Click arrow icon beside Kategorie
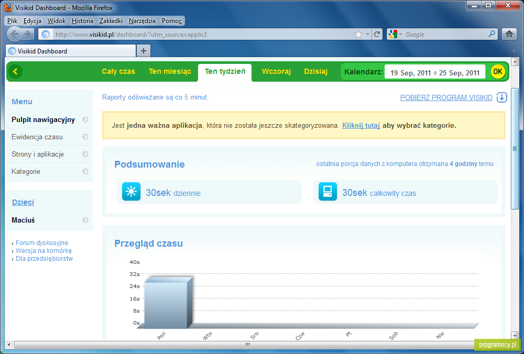 (x=85, y=171)
